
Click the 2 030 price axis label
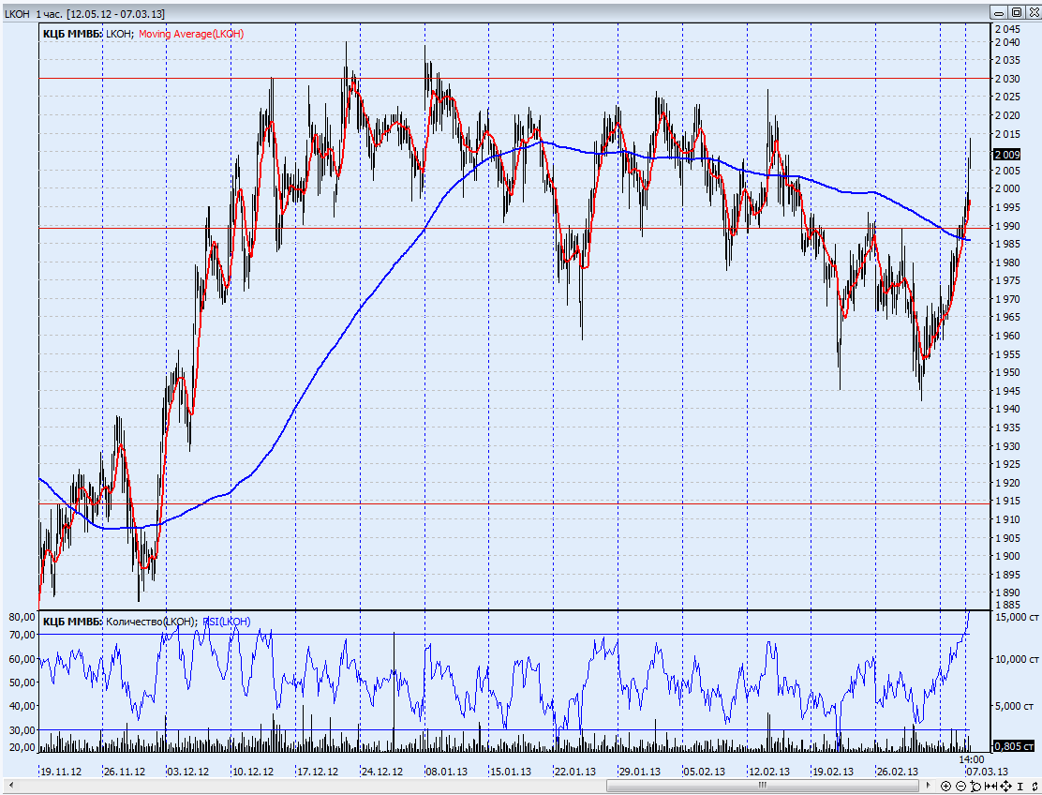(x=1007, y=79)
